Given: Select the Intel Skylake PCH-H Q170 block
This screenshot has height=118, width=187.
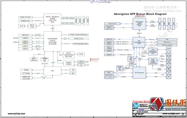Looking at the screenshot, I should [52, 41].
